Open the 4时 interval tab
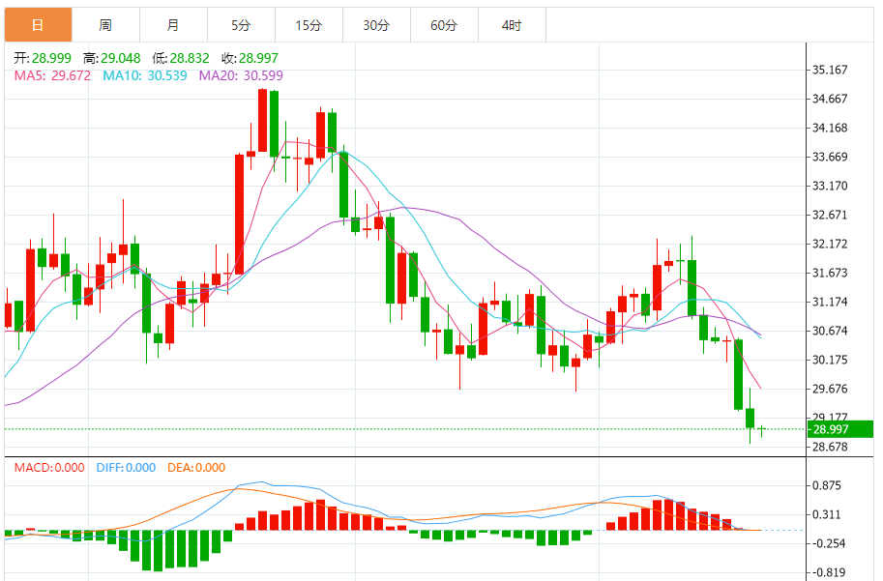The width and height of the screenshot is (883, 581). pyautogui.click(x=512, y=25)
